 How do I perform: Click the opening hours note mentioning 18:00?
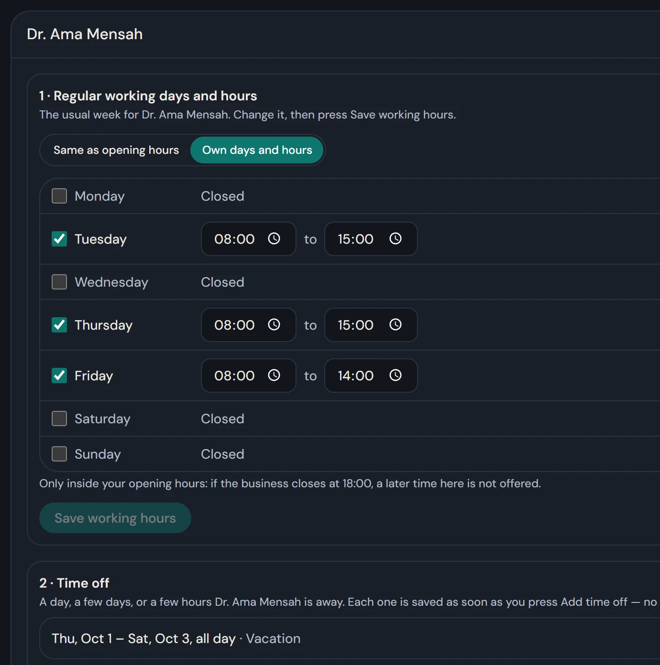tap(290, 483)
